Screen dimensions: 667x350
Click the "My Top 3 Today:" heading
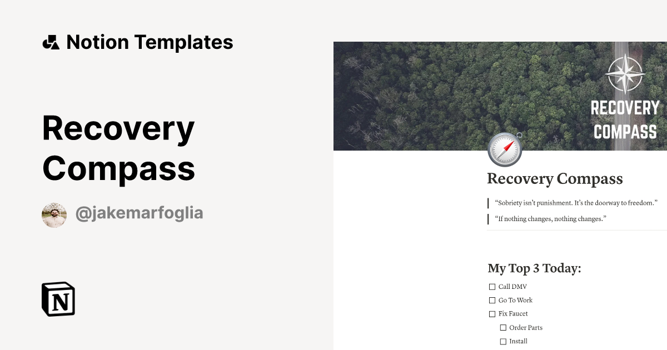coord(534,268)
